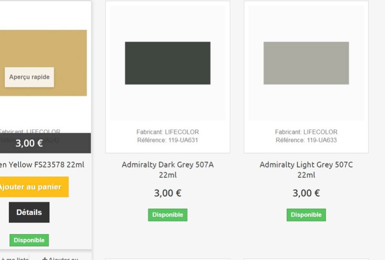The image size is (385, 260).
Task: Open the 'Aperçu rapide' quick view
Action: [29, 77]
